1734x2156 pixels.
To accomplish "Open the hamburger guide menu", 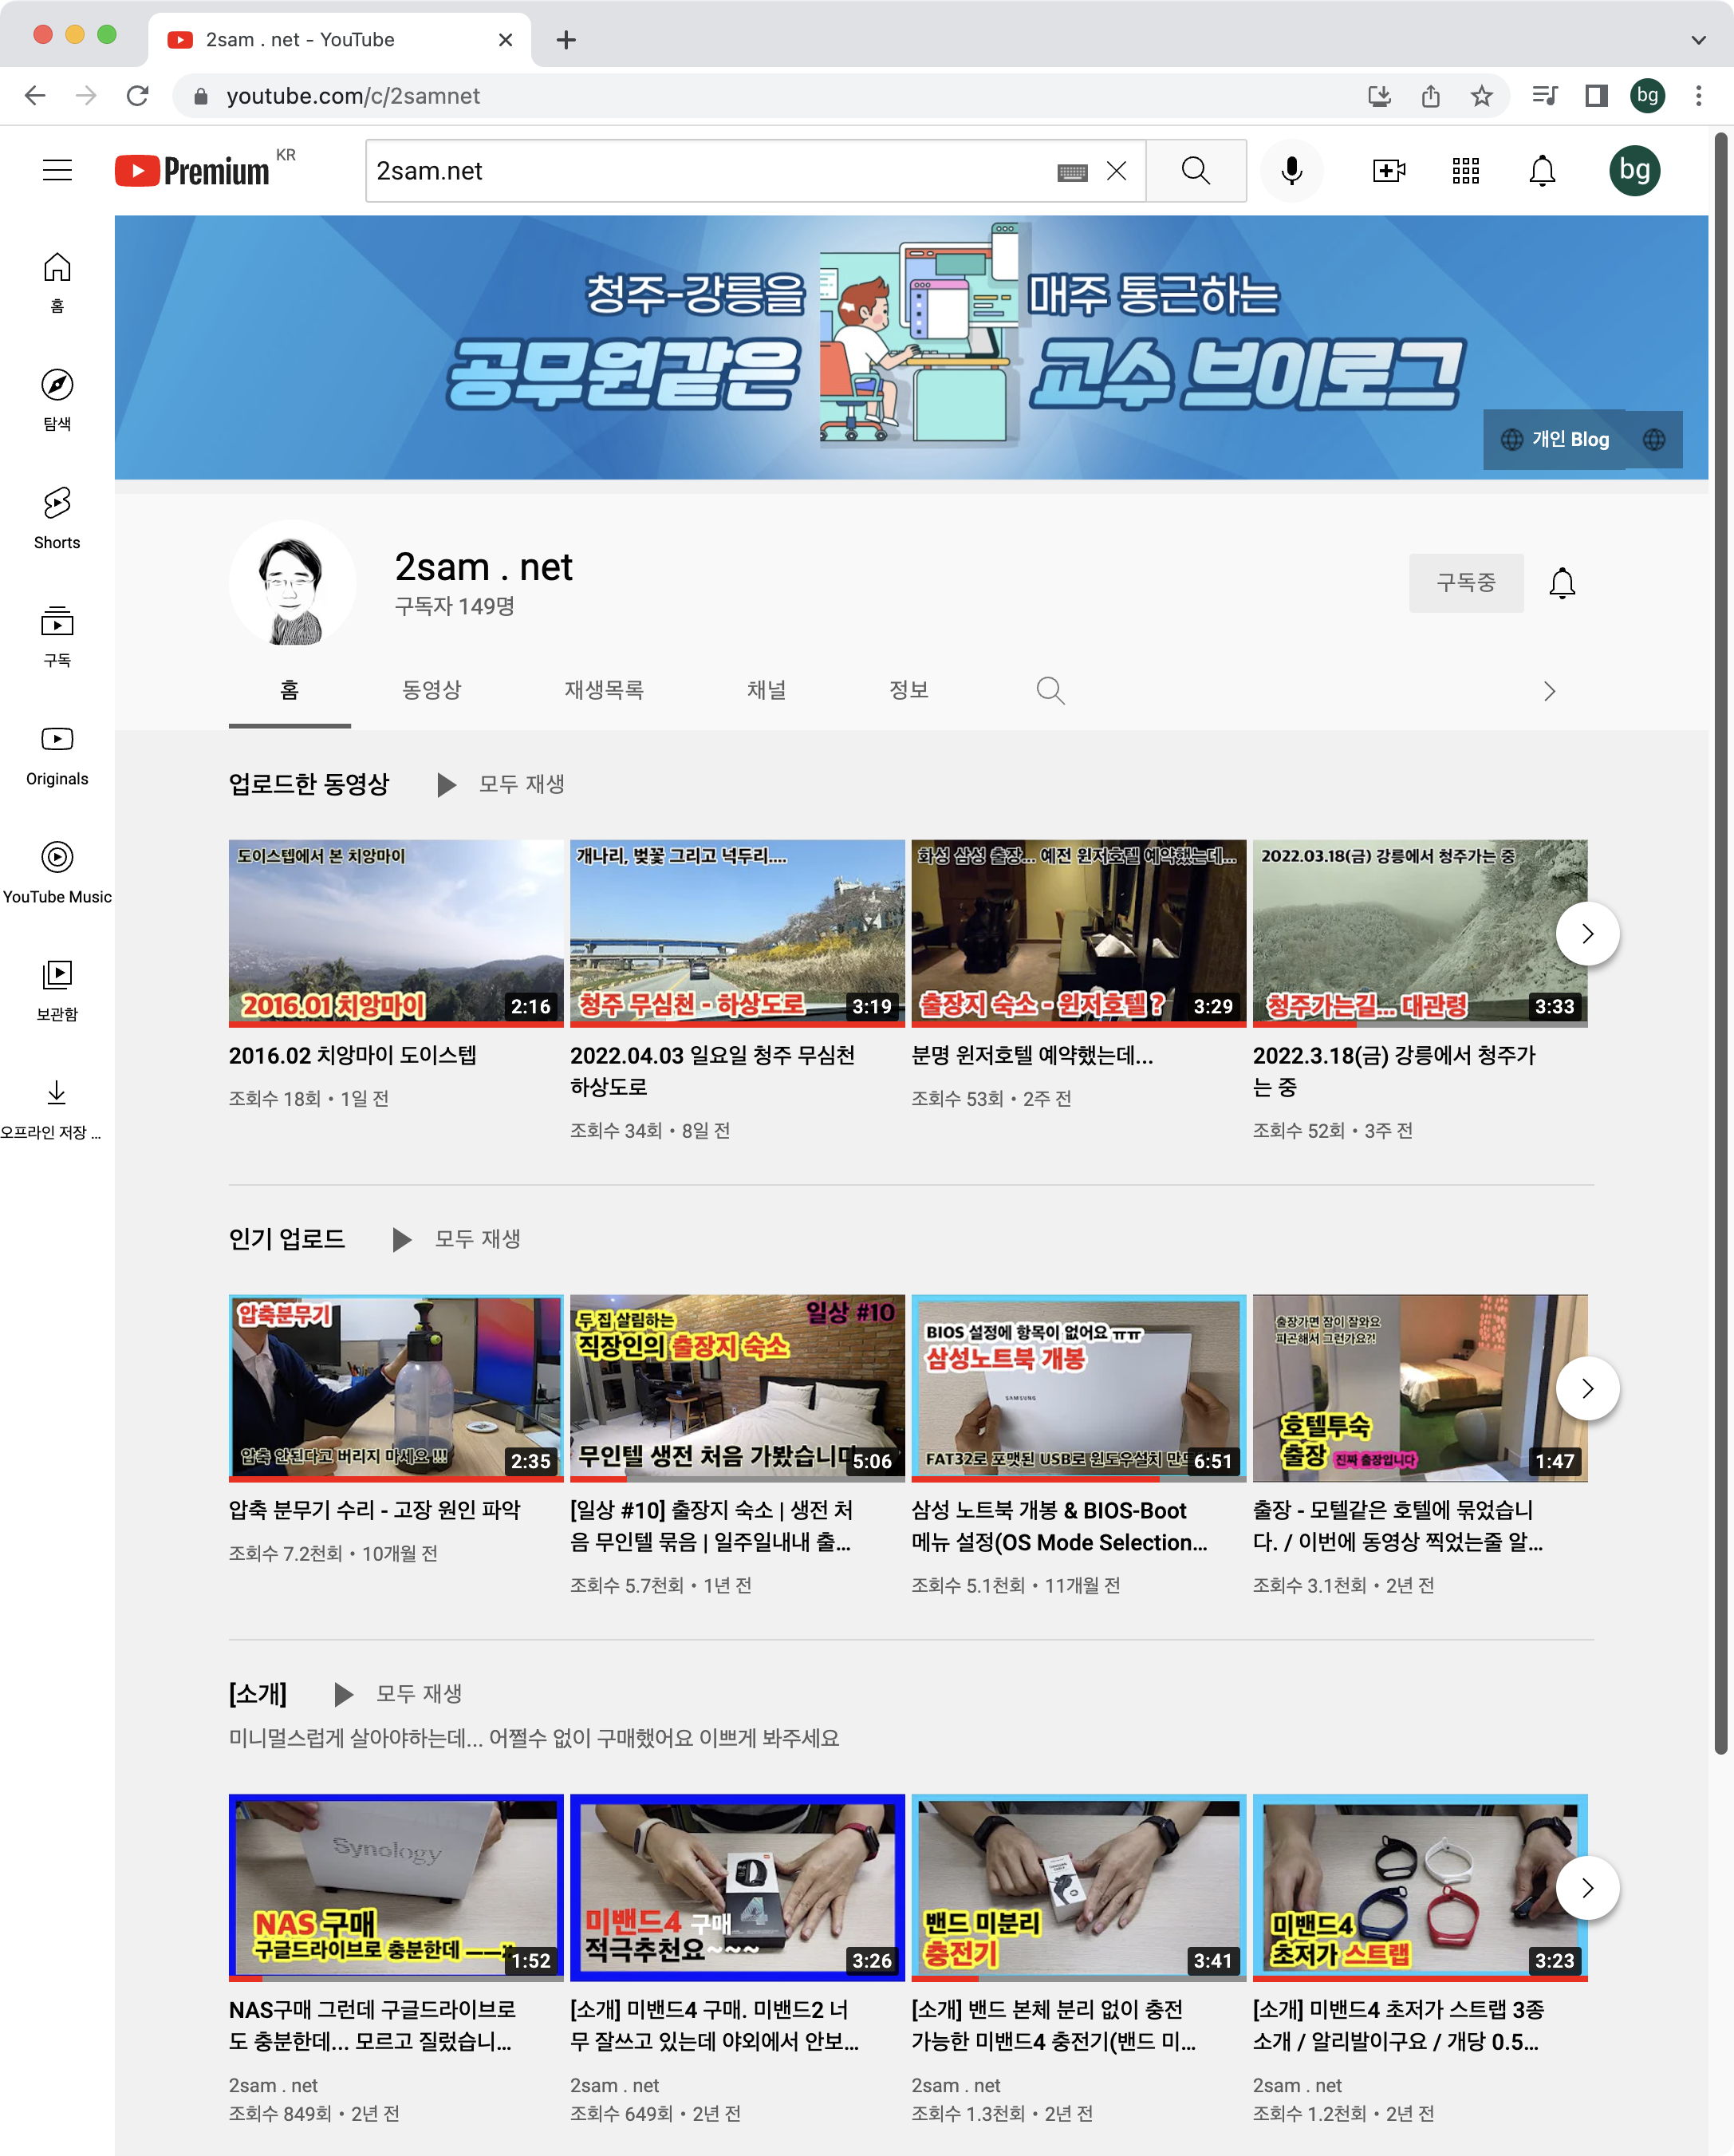I will tap(57, 171).
